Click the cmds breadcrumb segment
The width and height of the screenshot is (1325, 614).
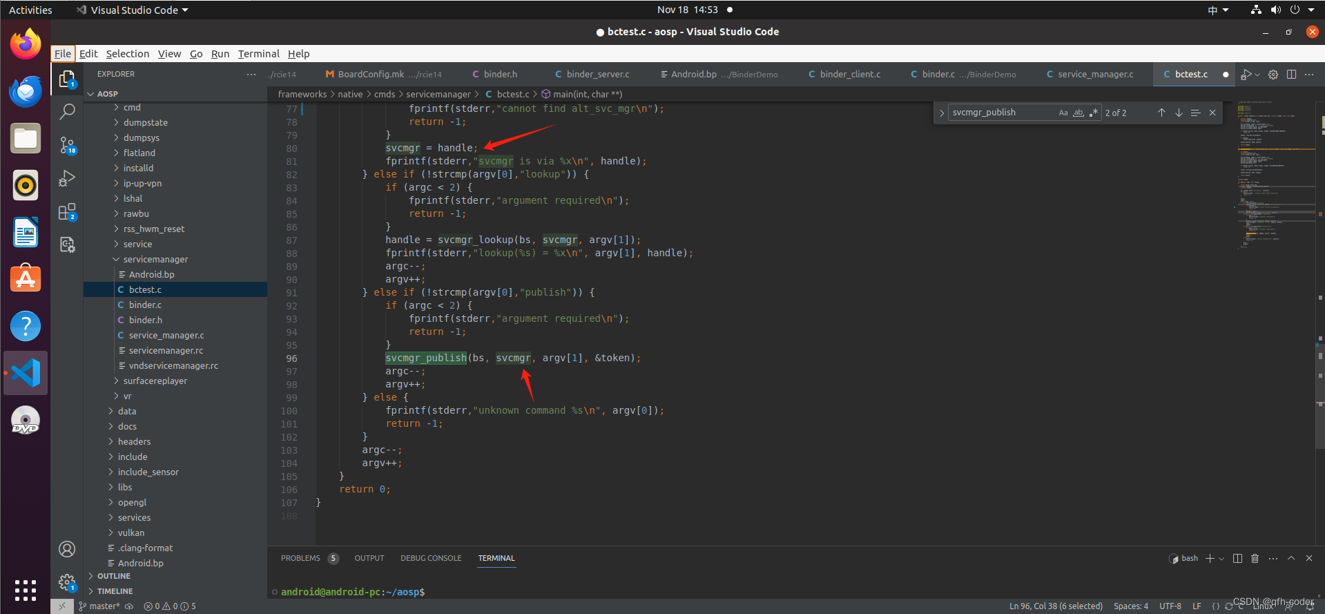(x=385, y=95)
